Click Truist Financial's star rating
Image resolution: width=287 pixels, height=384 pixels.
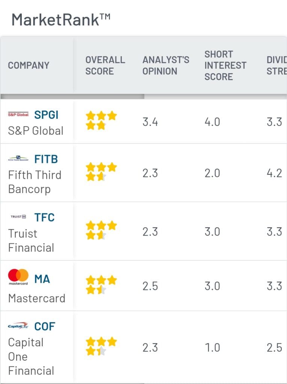point(101,229)
